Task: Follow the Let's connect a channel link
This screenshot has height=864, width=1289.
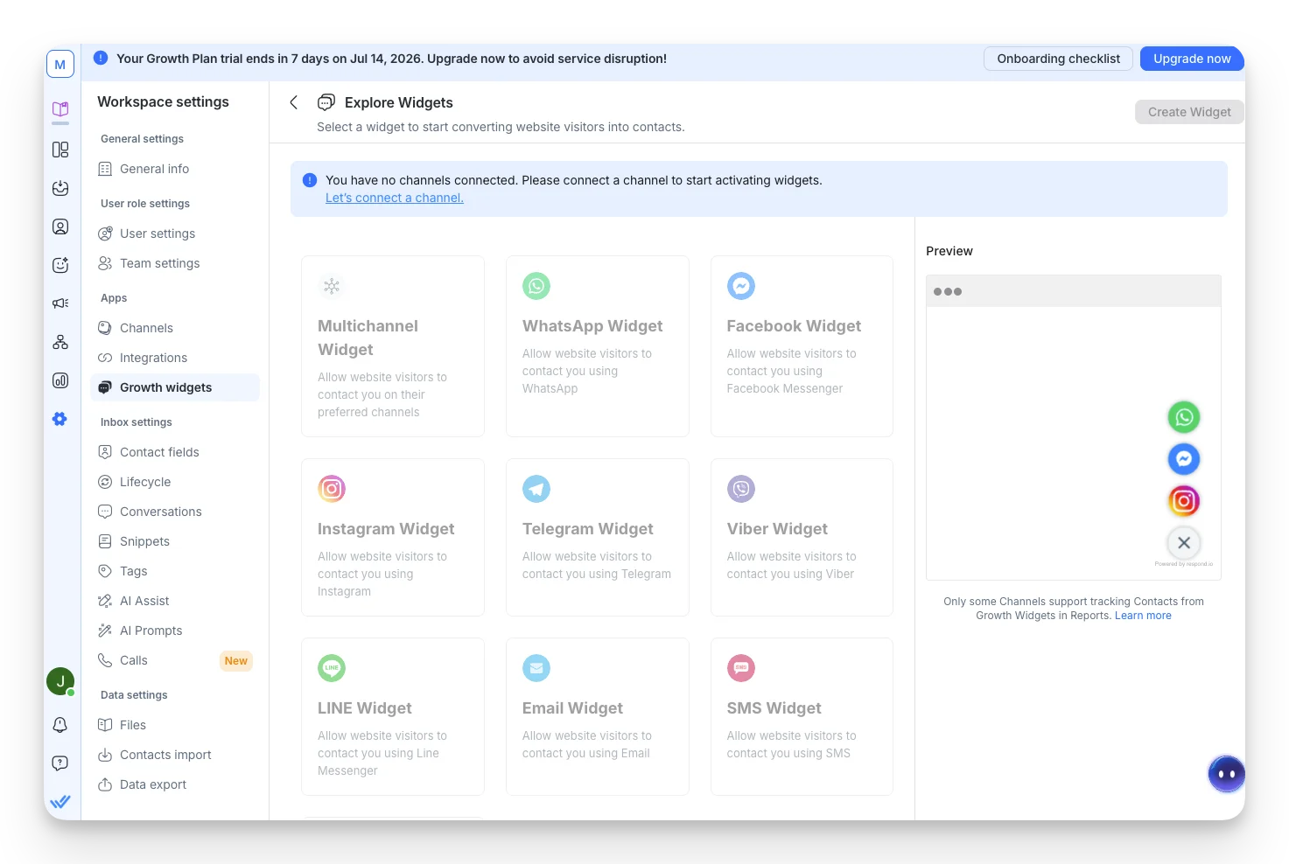Action: pyautogui.click(x=395, y=198)
